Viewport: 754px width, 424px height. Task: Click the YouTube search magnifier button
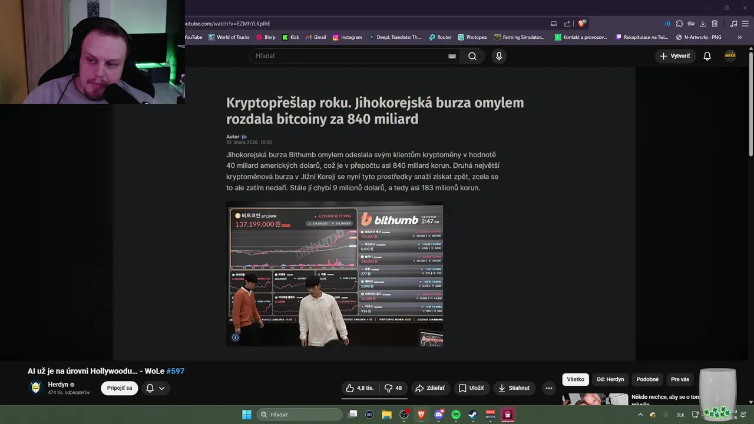(472, 56)
